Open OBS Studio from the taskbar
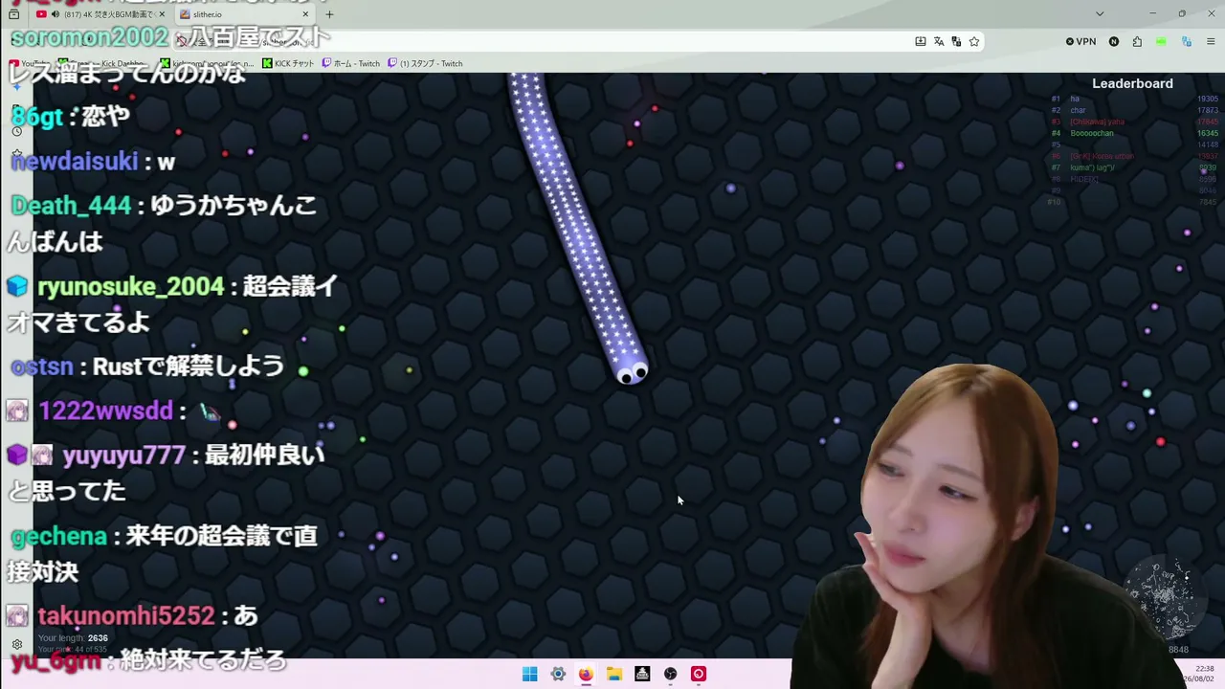 pos(671,674)
